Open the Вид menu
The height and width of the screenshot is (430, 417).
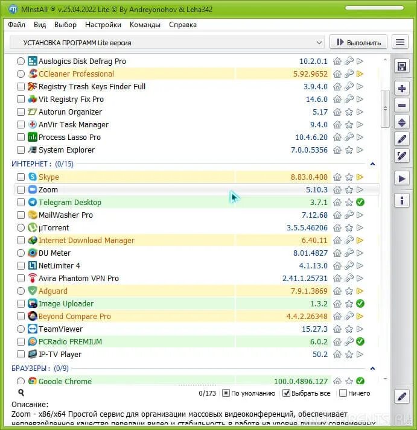tap(40, 25)
